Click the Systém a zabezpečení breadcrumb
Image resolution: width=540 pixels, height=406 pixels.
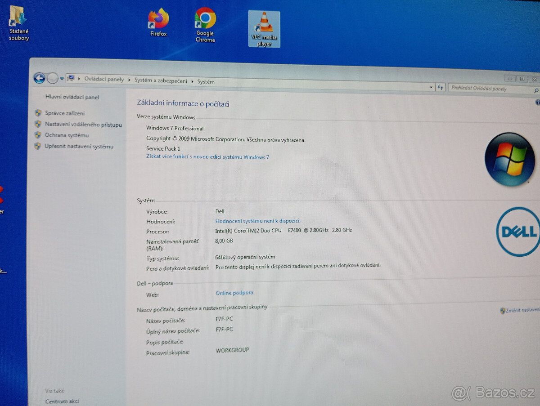coord(161,81)
